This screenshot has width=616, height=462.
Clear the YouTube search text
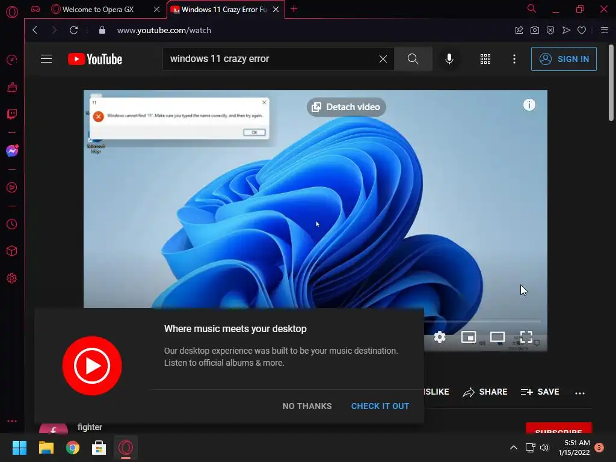click(383, 59)
